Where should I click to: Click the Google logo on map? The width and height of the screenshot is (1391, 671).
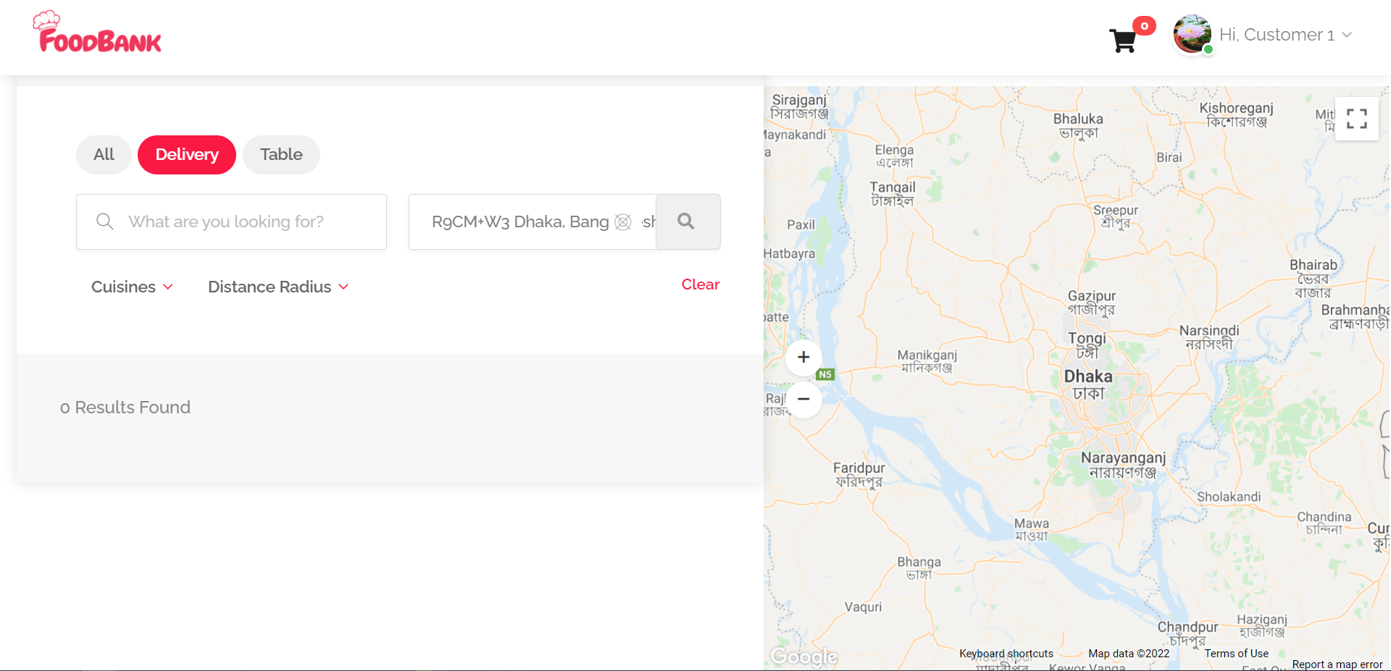[x=803, y=656]
